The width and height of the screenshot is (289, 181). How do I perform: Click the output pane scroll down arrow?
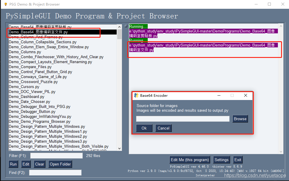pyautogui.click(x=281, y=152)
